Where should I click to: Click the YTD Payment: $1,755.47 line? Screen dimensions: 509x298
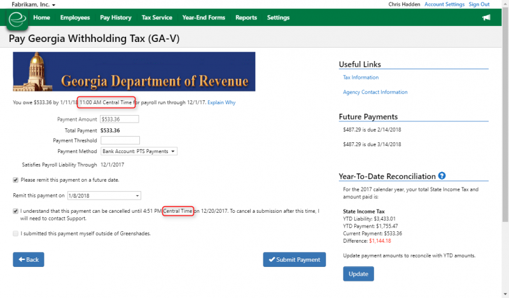click(x=370, y=226)
